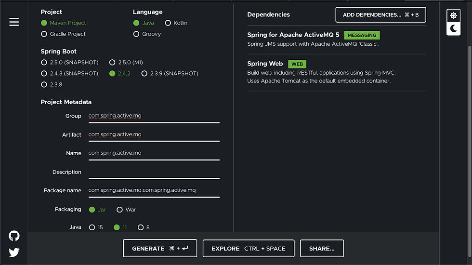Select the Spring Web dependency entry

click(x=337, y=72)
